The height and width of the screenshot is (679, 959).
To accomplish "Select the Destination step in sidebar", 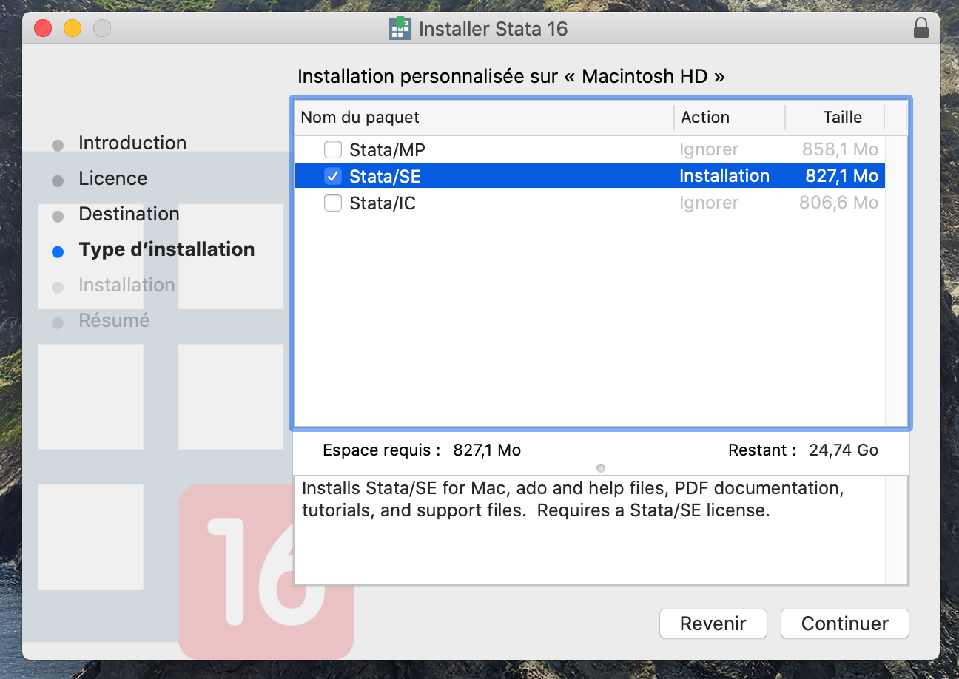I will click(129, 214).
